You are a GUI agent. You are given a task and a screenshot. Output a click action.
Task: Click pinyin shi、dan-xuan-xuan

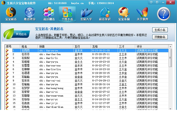click(x=51, y=96)
